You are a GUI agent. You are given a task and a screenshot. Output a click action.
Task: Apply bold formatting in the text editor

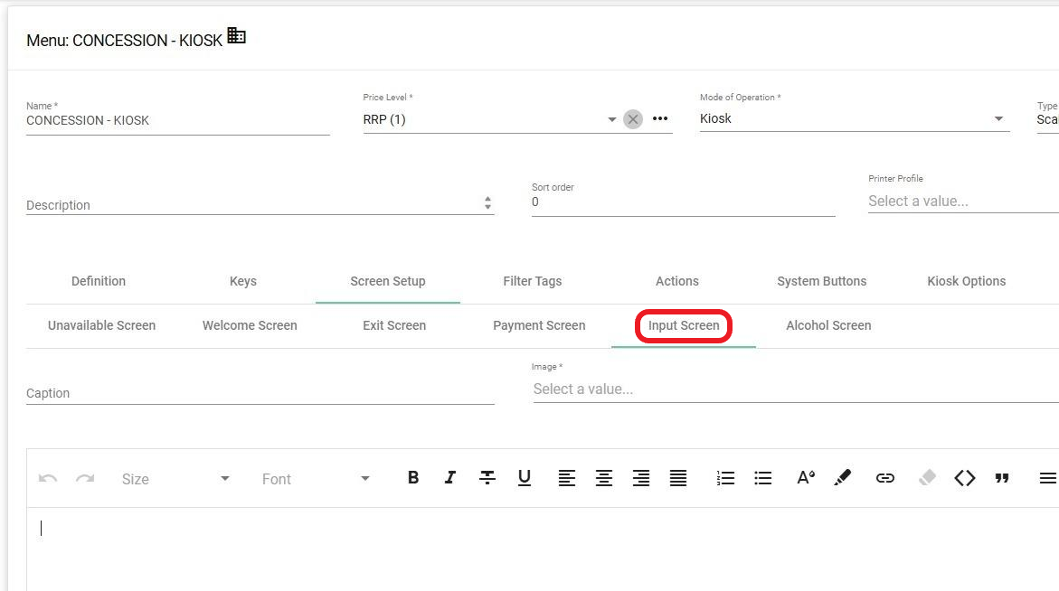click(x=413, y=478)
